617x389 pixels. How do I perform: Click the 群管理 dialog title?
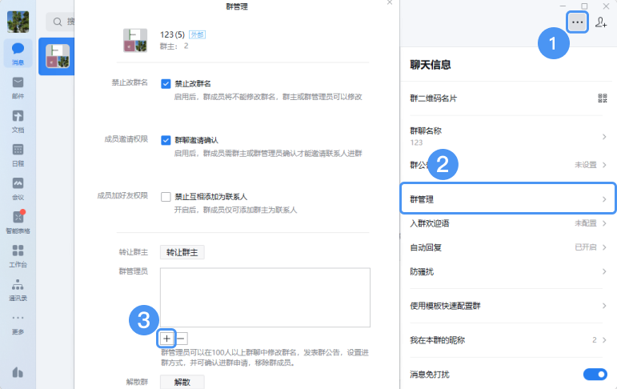[x=237, y=6]
